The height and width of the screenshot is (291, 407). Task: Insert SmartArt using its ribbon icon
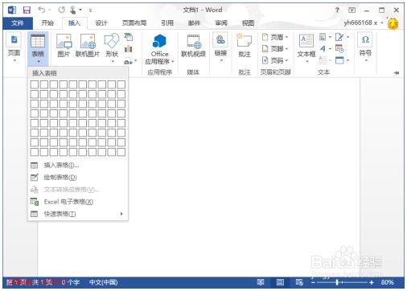point(129,37)
